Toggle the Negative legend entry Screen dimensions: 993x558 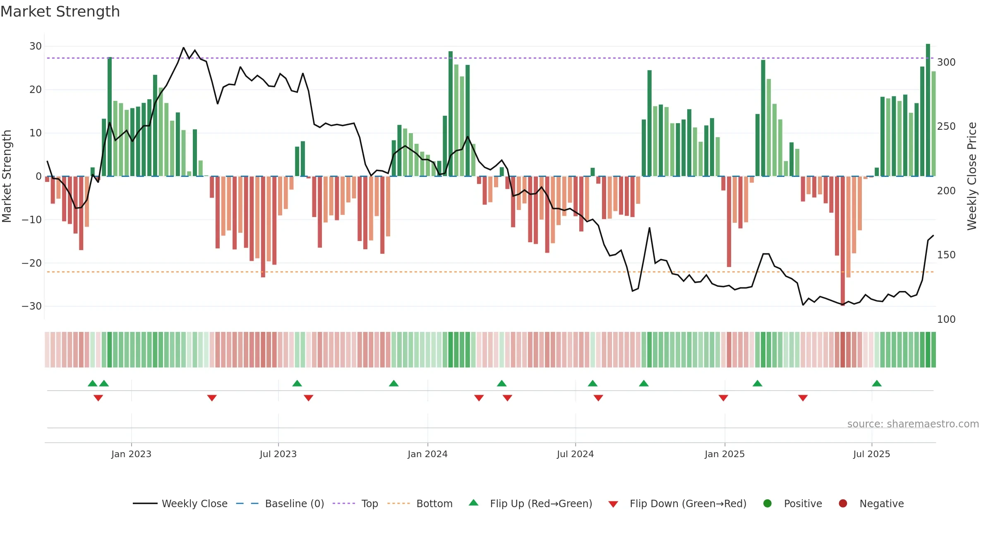[871, 503]
